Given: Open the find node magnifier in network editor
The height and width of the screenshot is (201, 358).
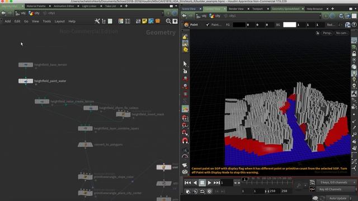Looking at the screenshot, I should (x=168, y=21).
